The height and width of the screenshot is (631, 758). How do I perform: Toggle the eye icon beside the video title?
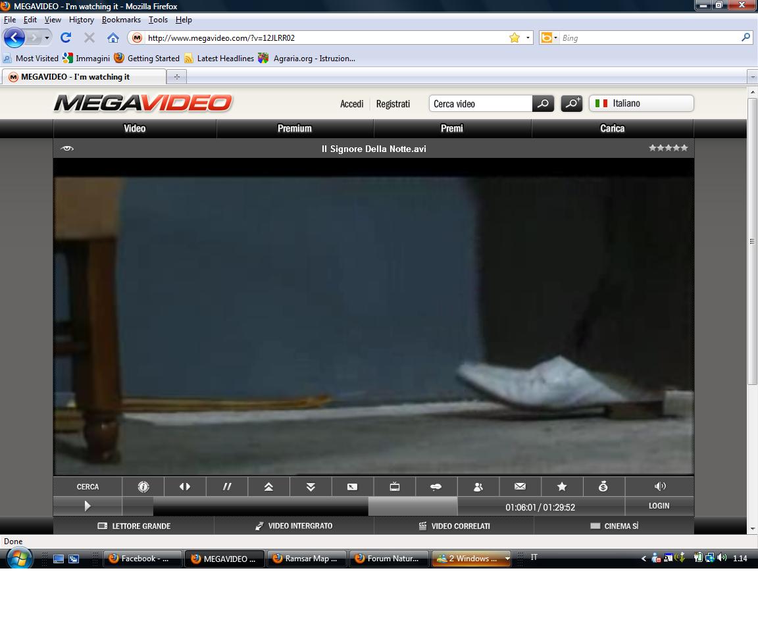point(66,149)
